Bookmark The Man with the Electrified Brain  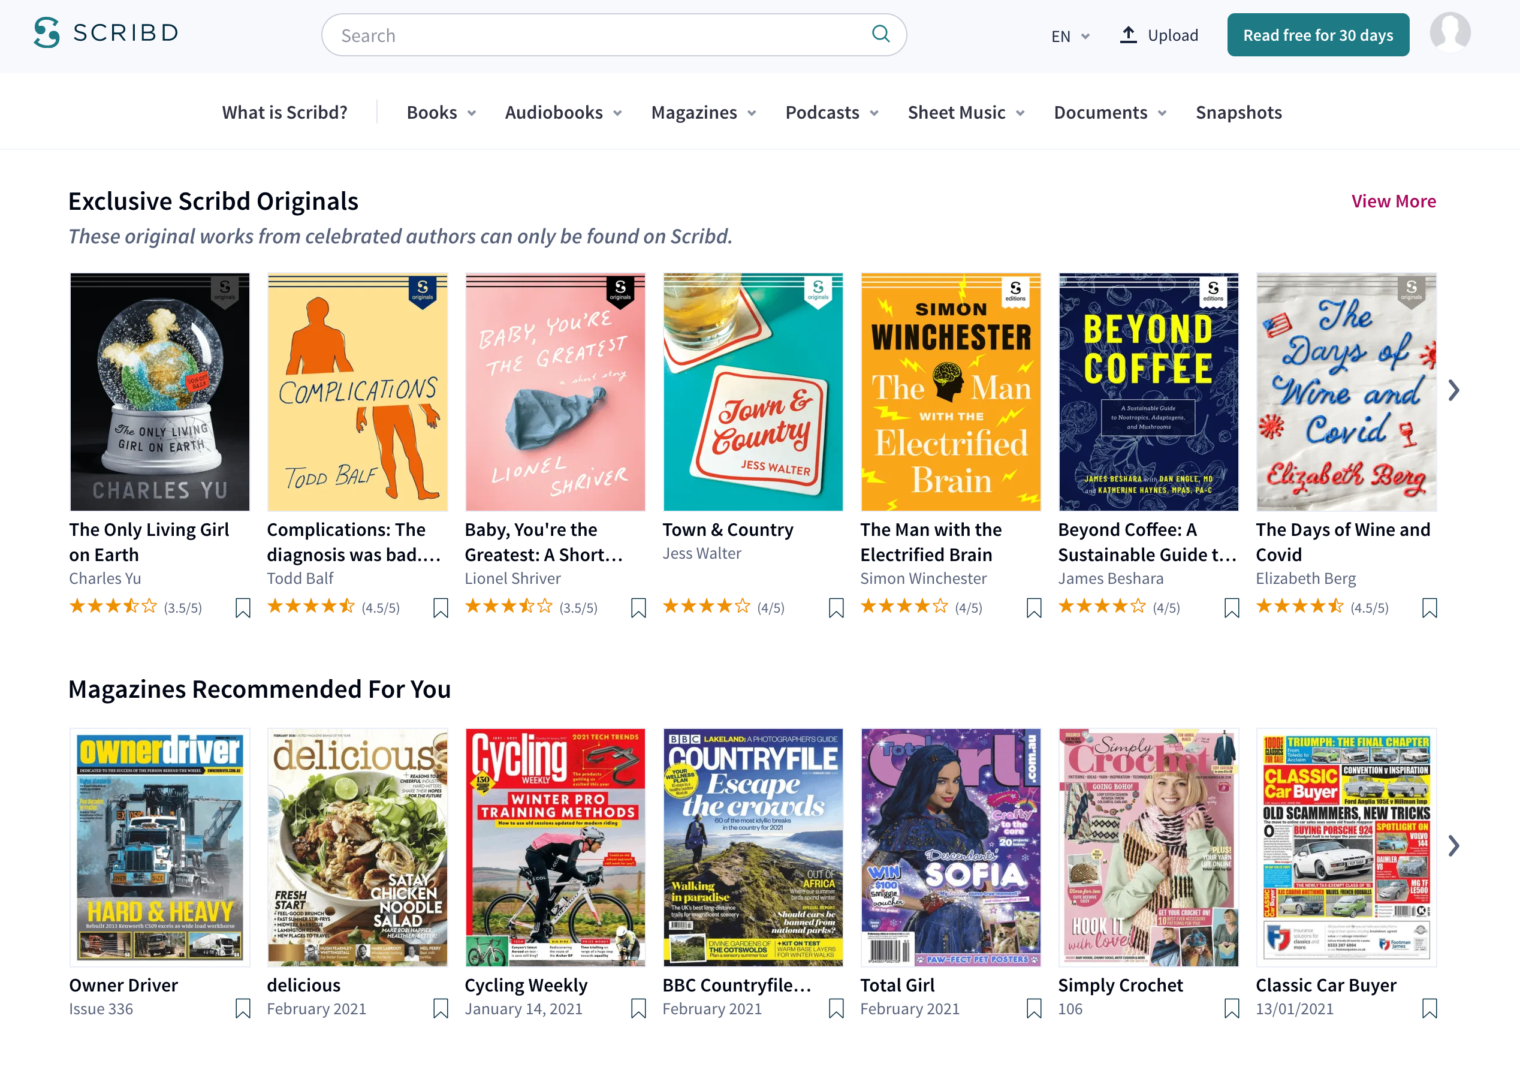click(x=1035, y=608)
